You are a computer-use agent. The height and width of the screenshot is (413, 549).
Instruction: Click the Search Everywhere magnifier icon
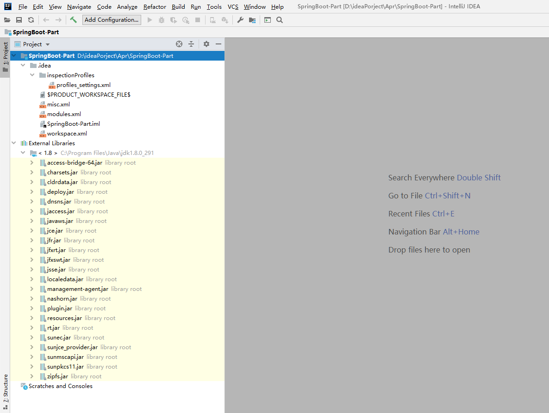tap(280, 20)
